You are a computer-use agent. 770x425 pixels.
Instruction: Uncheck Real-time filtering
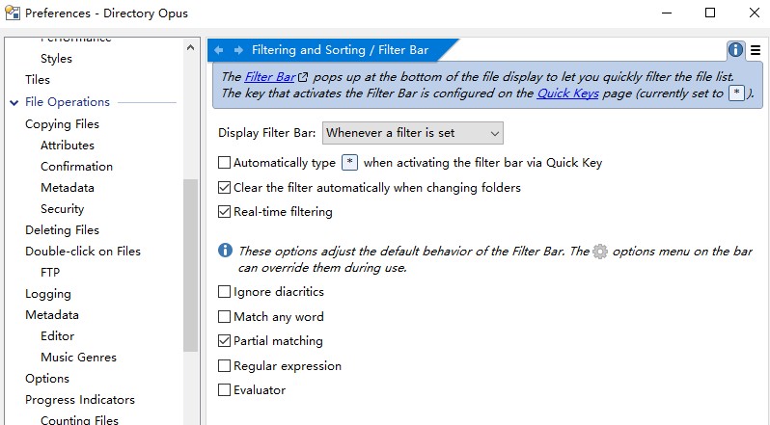pos(224,212)
